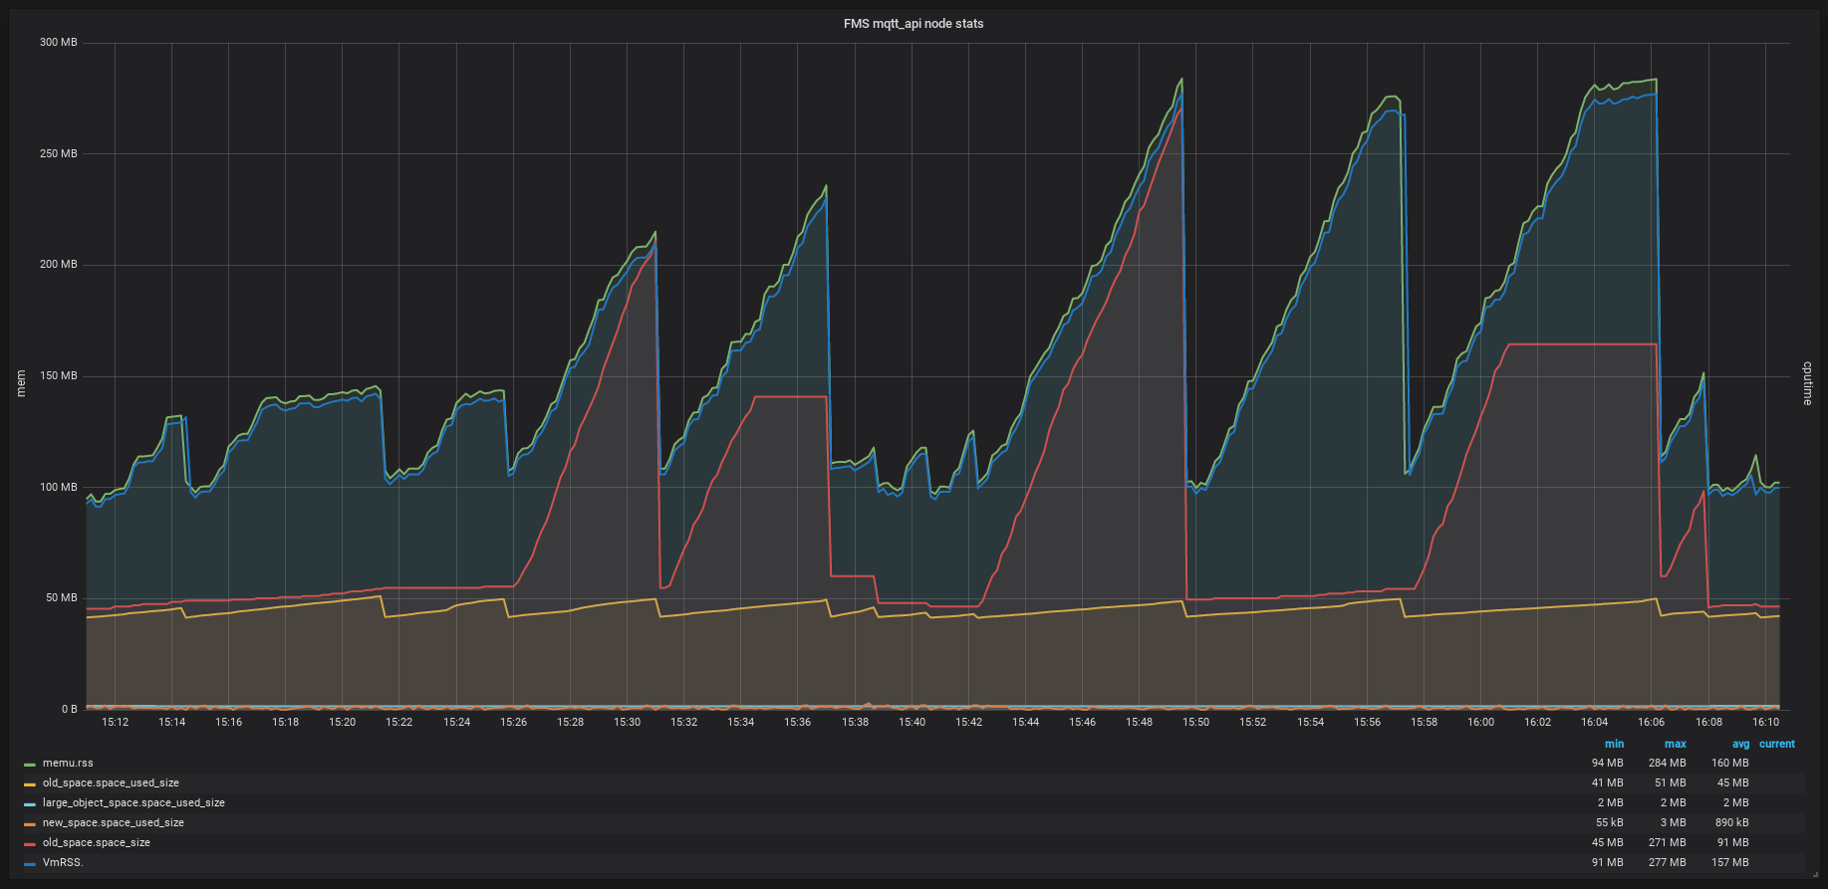Open color picker for memu.rss green swatch

30,765
